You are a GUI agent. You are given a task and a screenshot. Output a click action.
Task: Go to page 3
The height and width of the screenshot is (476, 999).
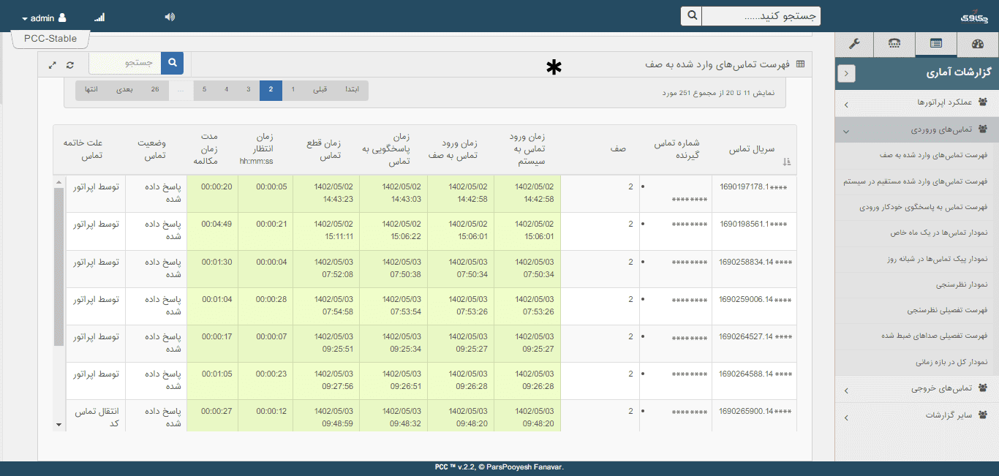[249, 90]
